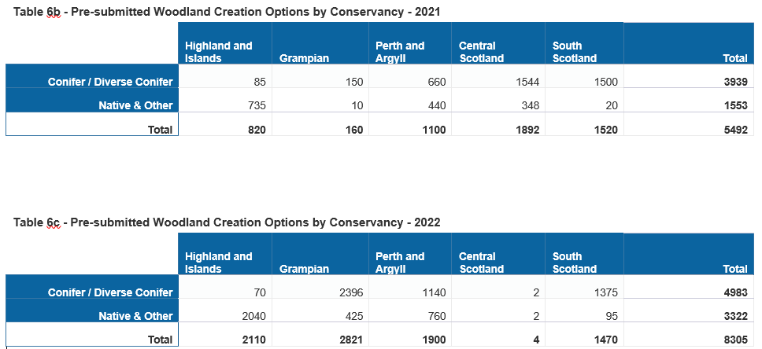Select the Native & Other row label in Table 6c
The image size is (762, 349).
click(135, 316)
